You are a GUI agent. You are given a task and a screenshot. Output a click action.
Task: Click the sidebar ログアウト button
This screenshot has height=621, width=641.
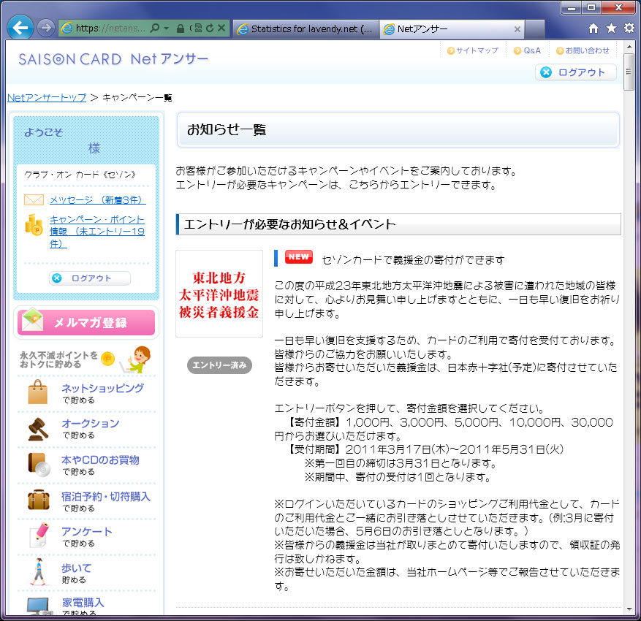click(89, 278)
